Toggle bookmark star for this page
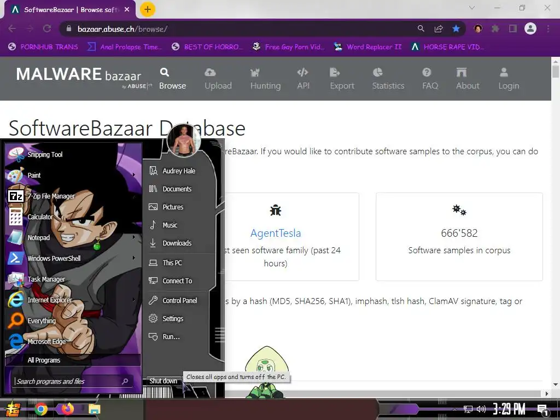560x420 pixels. click(x=456, y=28)
